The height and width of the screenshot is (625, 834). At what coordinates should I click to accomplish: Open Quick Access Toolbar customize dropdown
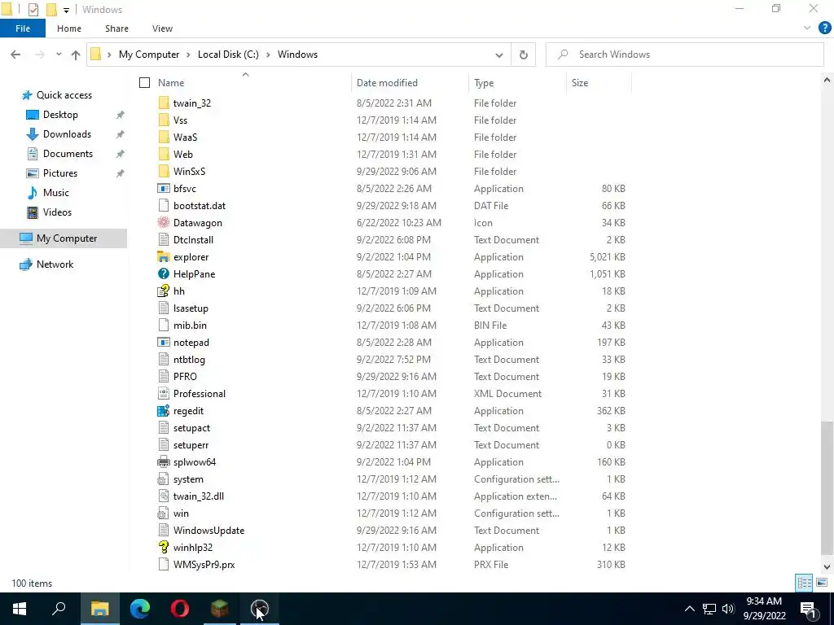pyautogui.click(x=66, y=10)
